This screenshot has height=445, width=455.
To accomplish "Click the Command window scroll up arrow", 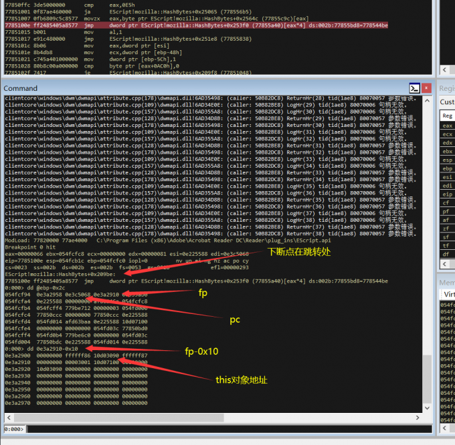I will 427,100.
